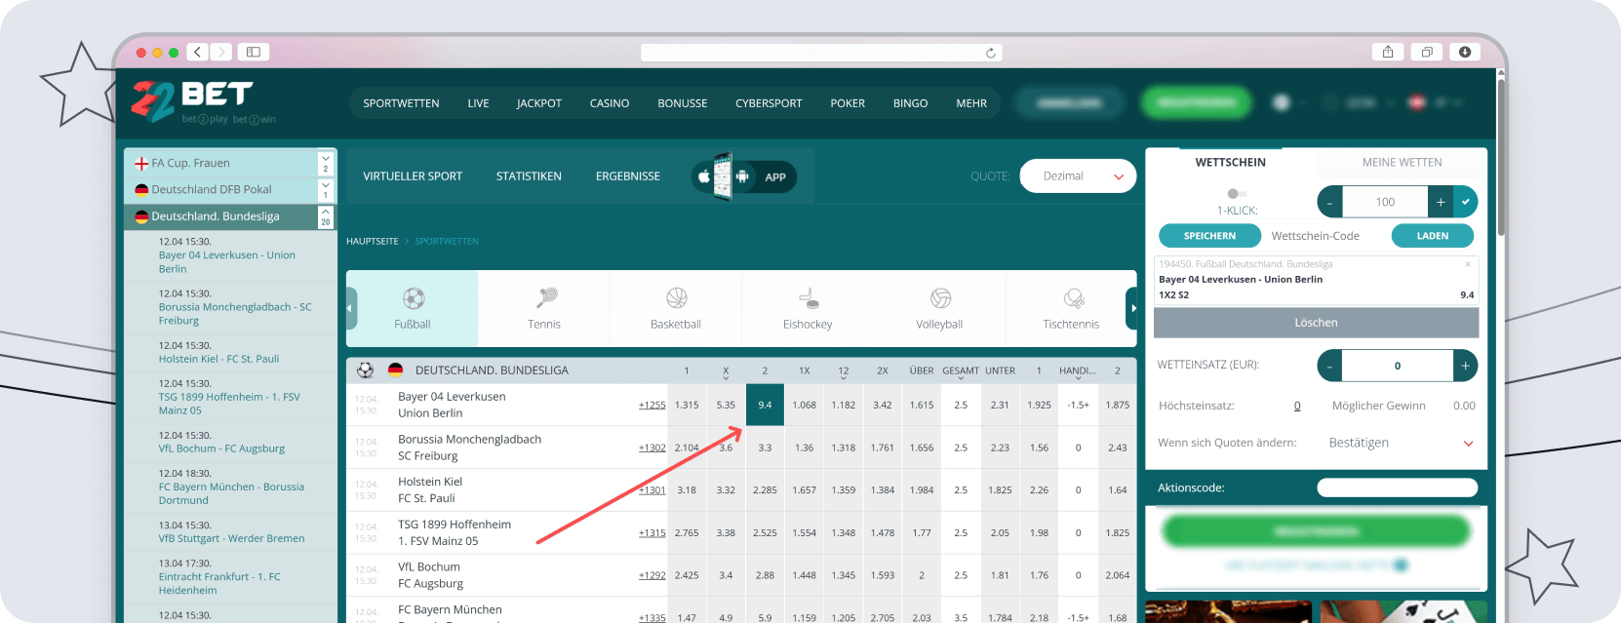Choose the Basketball sport icon
This screenshot has height=623, width=1621.
tap(677, 297)
